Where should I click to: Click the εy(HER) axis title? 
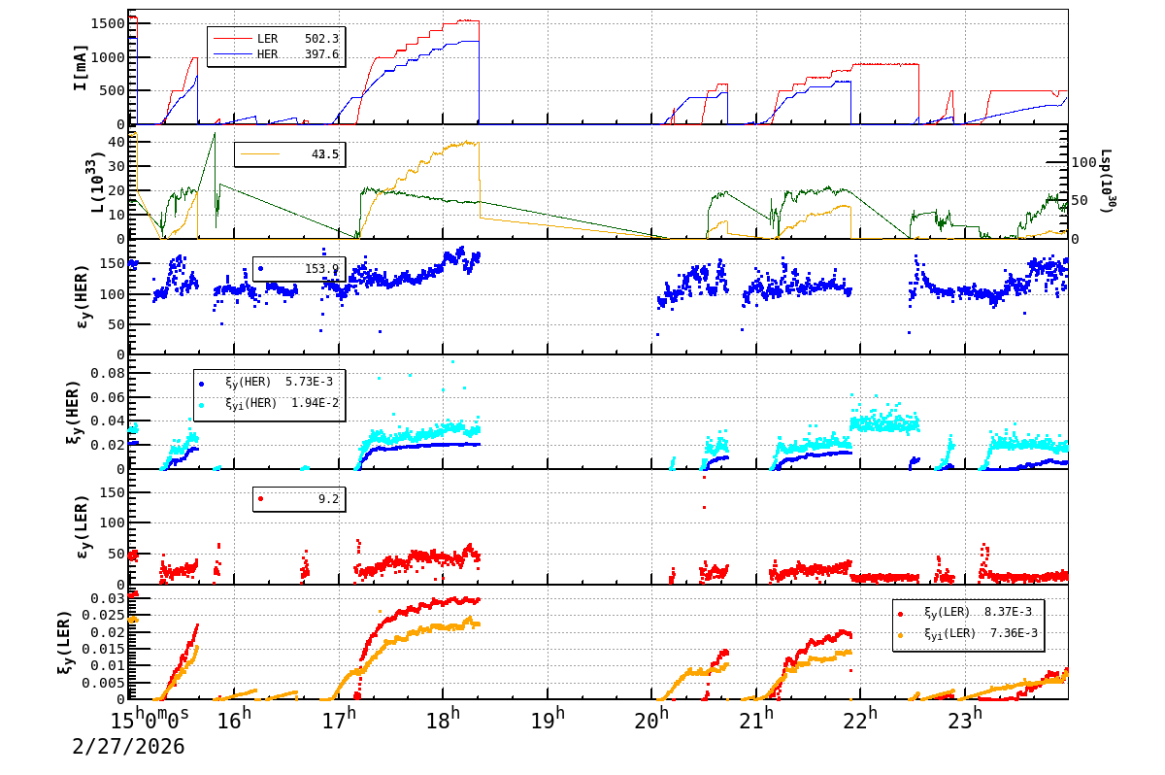[x=82, y=296]
